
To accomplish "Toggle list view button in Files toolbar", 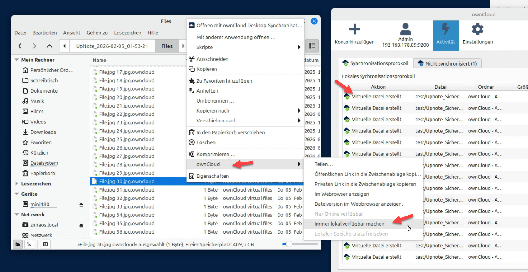I will [312, 46].
